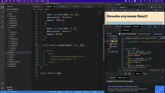
Task: Collapse the REACT-COURSE-APP root folder
Action: point(6,9)
